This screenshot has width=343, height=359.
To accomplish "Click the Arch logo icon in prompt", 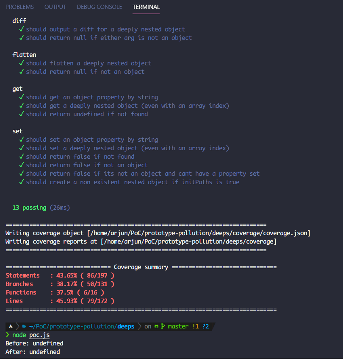I will click(x=11, y=326).
